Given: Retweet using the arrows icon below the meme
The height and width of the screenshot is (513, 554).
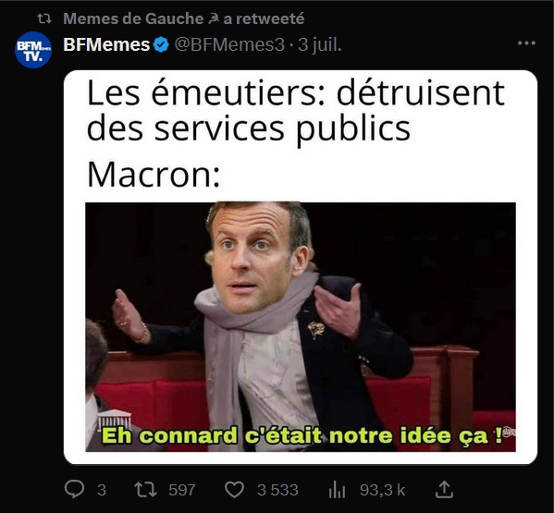Looking at the screenshot, I should (x=145, y=490).
